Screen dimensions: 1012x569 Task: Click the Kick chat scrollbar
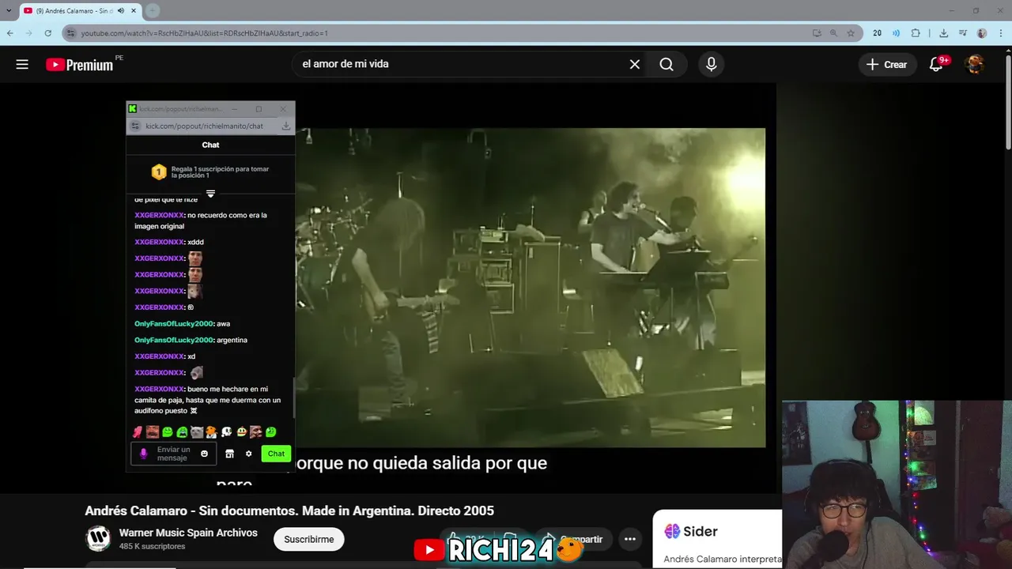coord(293,398)
